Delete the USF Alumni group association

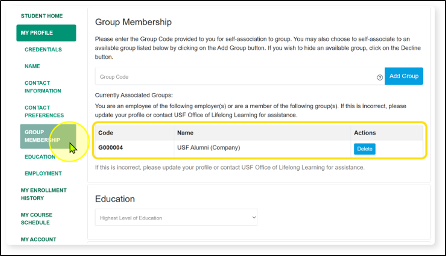click(x=364, y=149)
